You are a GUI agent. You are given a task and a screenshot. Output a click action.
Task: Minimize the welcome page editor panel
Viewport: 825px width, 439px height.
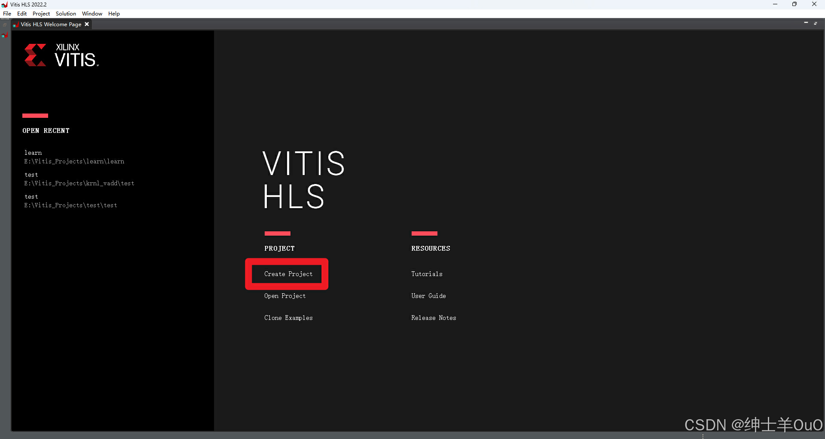point(806,23)
